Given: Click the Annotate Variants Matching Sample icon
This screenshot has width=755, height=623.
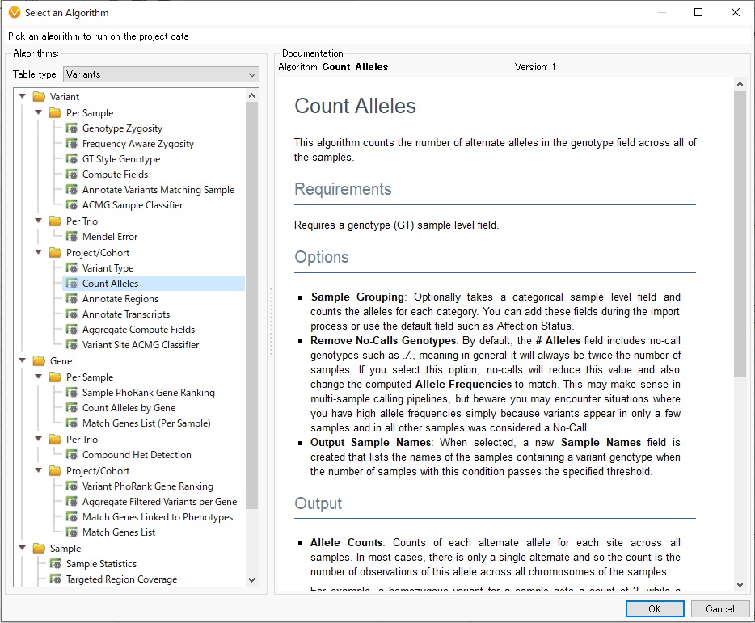Looking at the screenshot, I should [72, 190].
